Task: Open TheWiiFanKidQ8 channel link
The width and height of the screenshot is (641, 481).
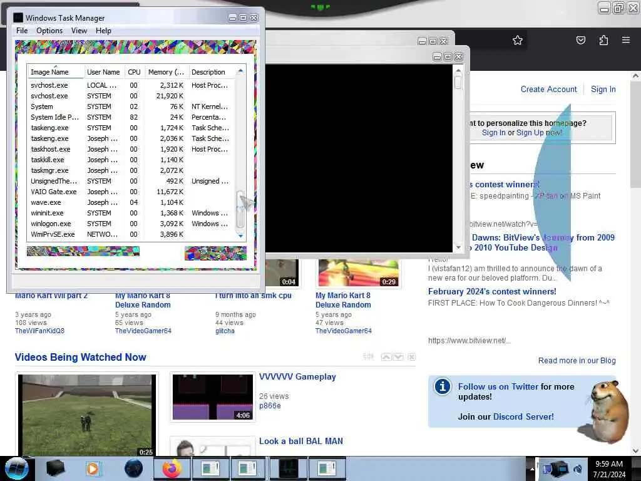Action: pos(39,331)
